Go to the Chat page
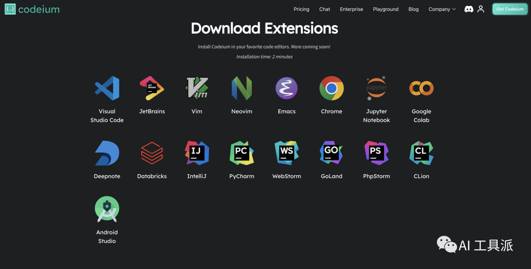 [324, 9]
